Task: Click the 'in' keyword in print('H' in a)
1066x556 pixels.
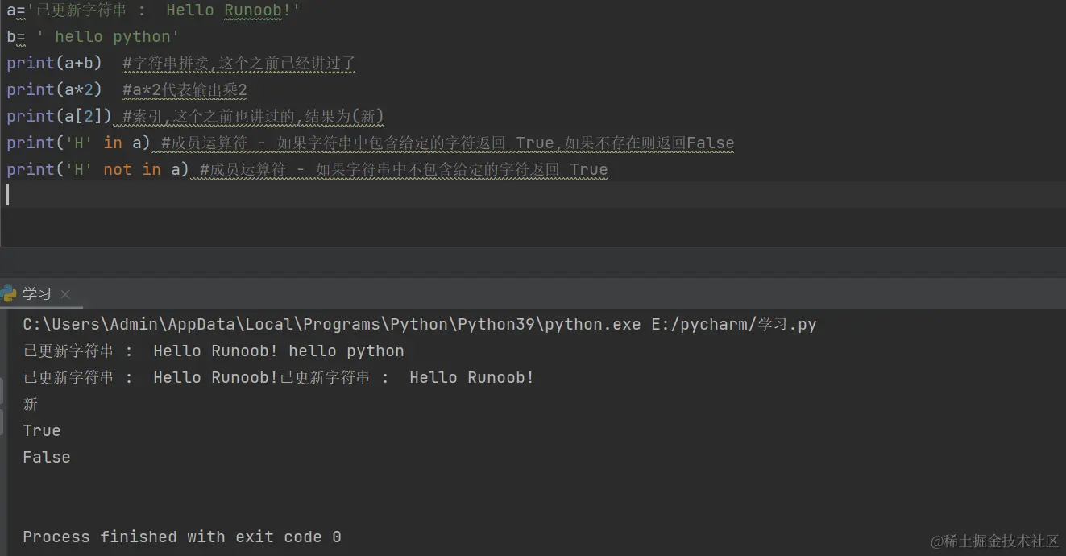Action: point(113,143)
